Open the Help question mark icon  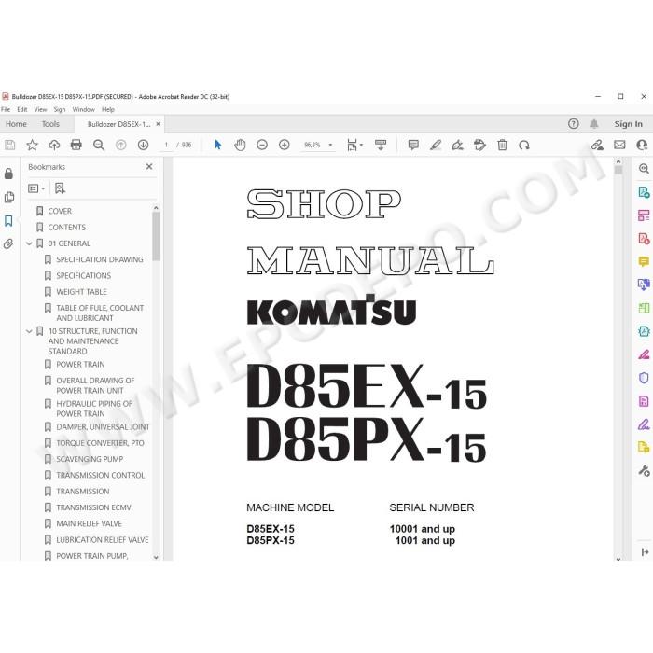(x=573, y=124)
